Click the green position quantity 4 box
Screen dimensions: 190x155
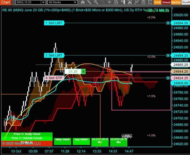(83, 72)
